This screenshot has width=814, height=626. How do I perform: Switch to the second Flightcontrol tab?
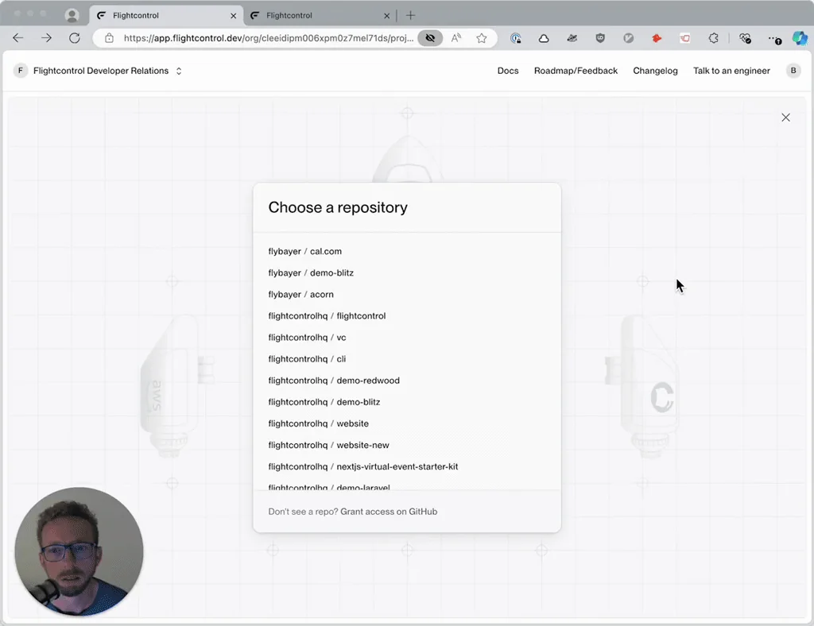320,16
